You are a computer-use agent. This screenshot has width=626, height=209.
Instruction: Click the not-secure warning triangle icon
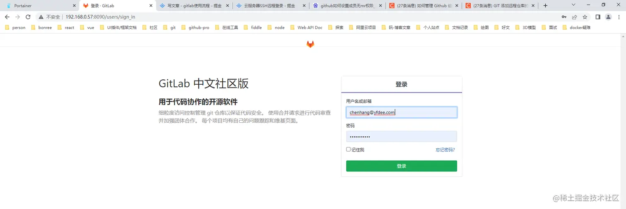41,17
